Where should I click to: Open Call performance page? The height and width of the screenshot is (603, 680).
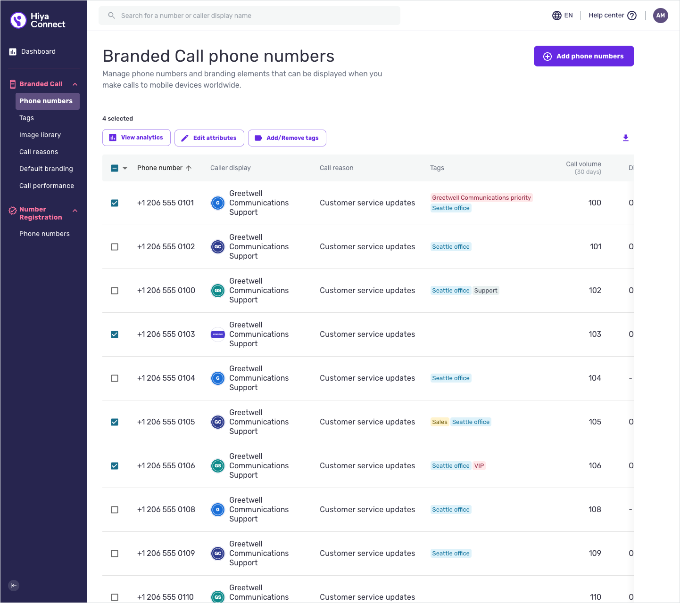[x=47, y=186]
